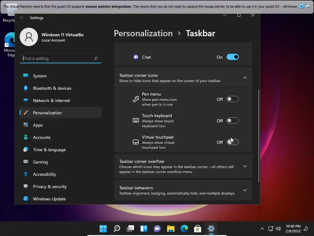
Task: Open Chat from the taskbar
Action: (157, 229)
